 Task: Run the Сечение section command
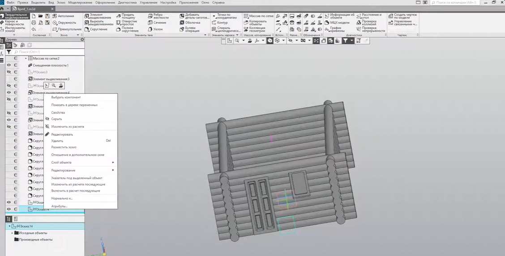coord(157,22)
